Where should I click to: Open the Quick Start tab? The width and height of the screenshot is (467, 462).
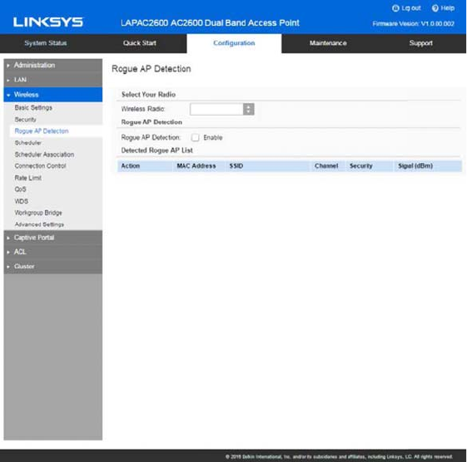(140, 43)
